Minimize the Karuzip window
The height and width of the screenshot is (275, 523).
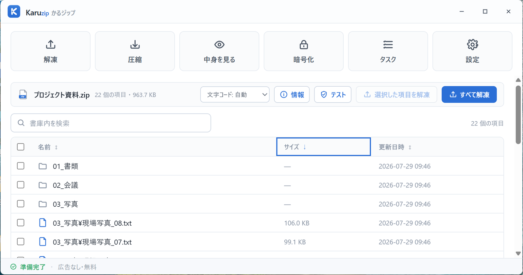pyautogui.click(x=462, y=11)
